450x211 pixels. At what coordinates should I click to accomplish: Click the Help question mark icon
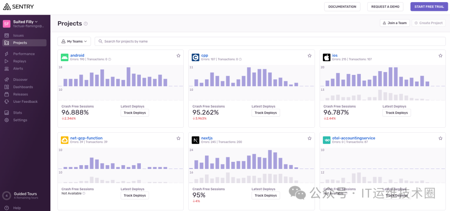(7, 208)
